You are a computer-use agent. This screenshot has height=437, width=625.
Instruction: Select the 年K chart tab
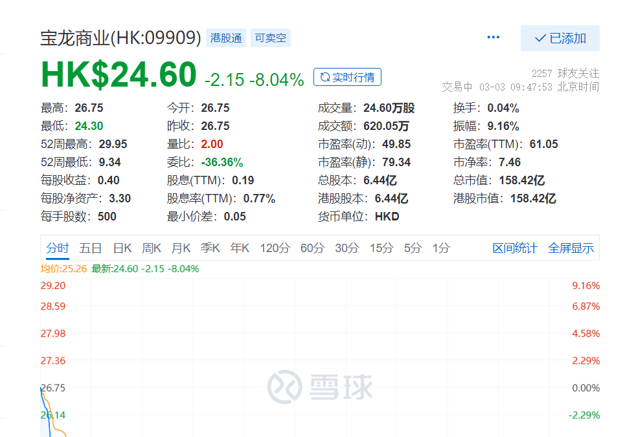(x=240, y=248)
